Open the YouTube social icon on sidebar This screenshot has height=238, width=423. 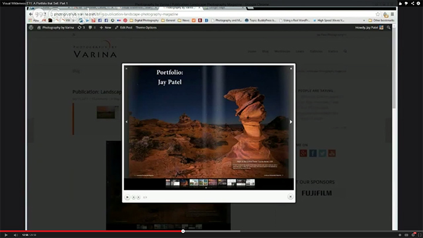click(332, 153)
